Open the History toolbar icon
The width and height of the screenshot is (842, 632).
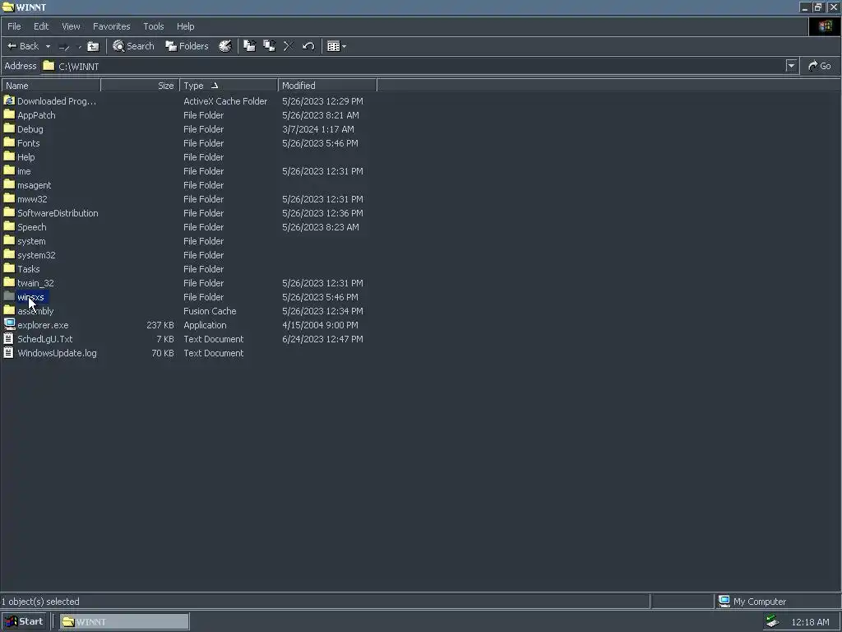pos(225,46)
